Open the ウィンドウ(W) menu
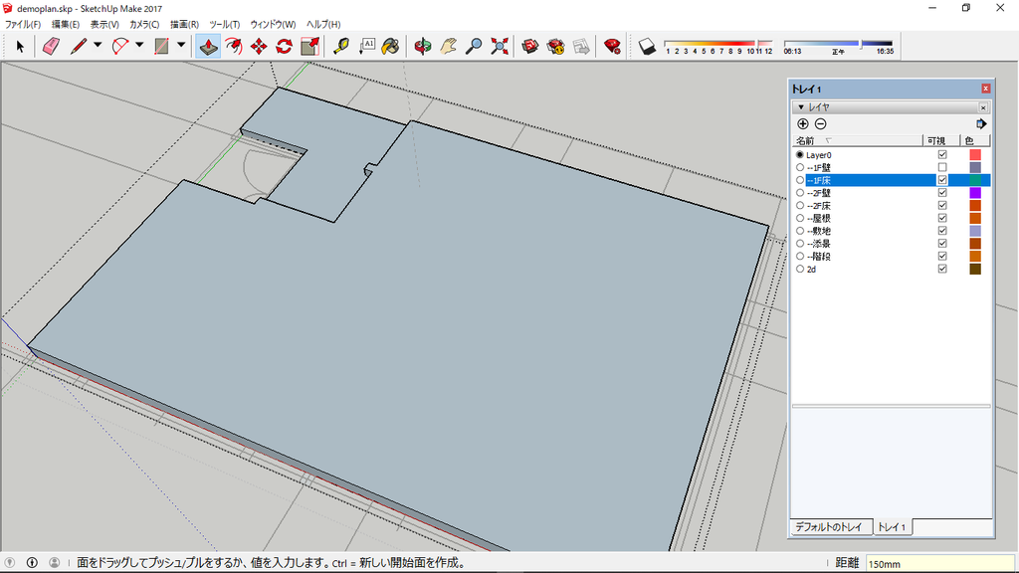The width and height of the screenshot is (1019, 573). click(x=273, y=24)
